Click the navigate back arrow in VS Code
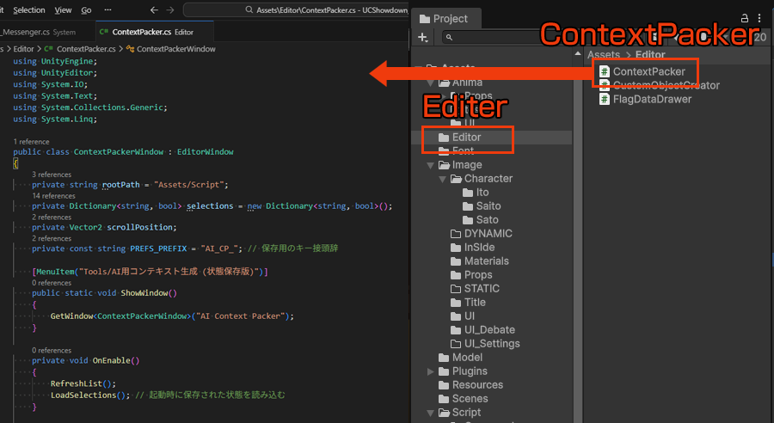 153,10
